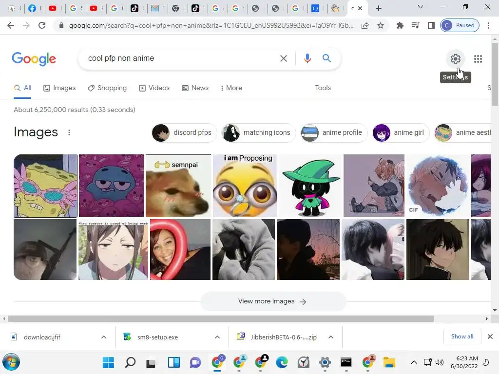
Task: Select the matching icons chip
Action: click(x=258, y=132)
